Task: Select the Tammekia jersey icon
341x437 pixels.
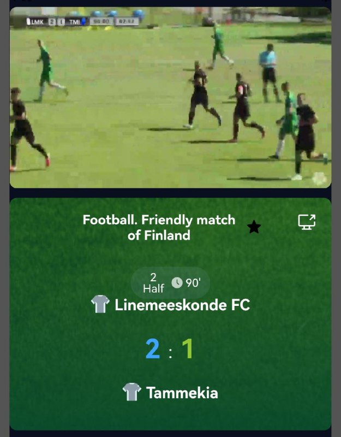Action: (x=132, y=392)
